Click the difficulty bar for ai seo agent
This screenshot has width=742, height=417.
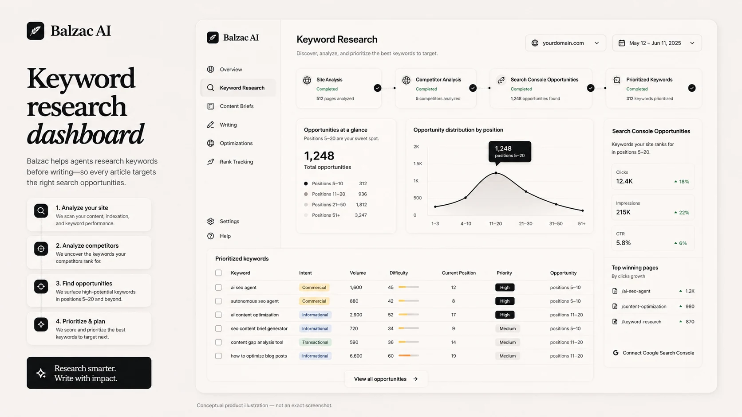point(409,288)
